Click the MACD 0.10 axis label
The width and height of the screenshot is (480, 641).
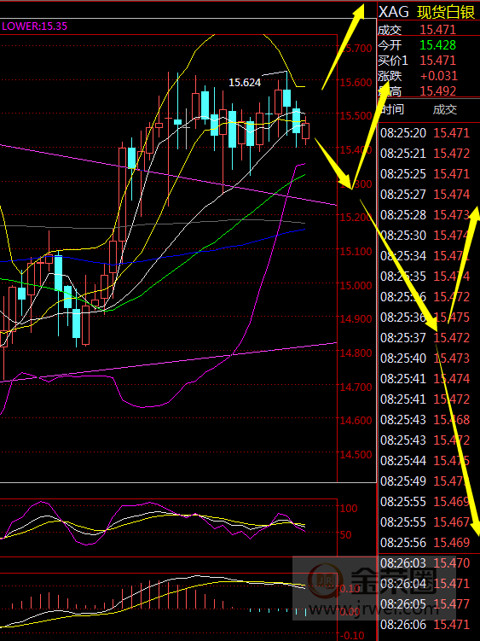[x=350, y=589]
